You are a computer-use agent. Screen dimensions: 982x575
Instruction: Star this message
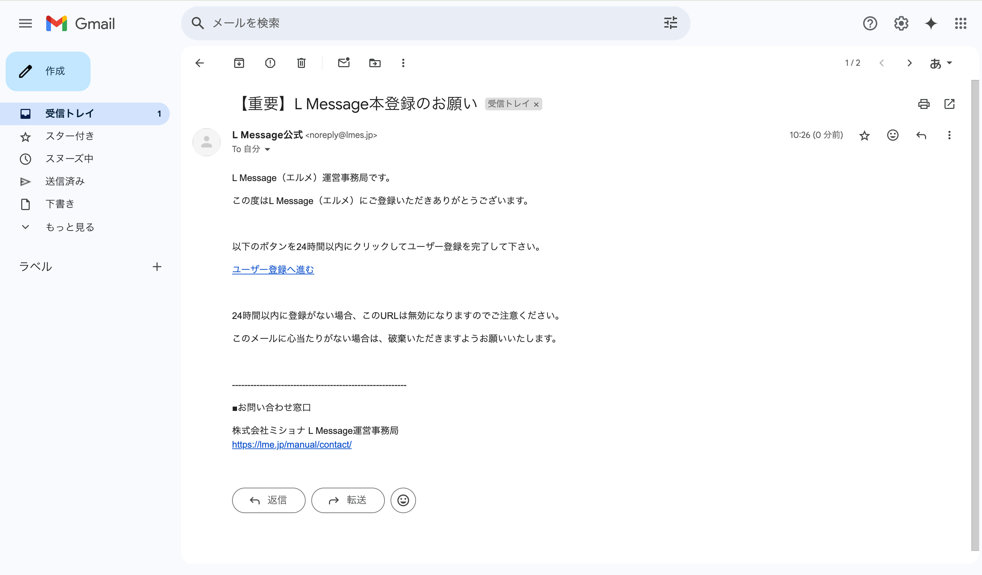pos(864,135)
